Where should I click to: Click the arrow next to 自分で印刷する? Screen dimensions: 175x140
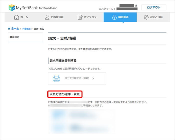click(93, 78)
